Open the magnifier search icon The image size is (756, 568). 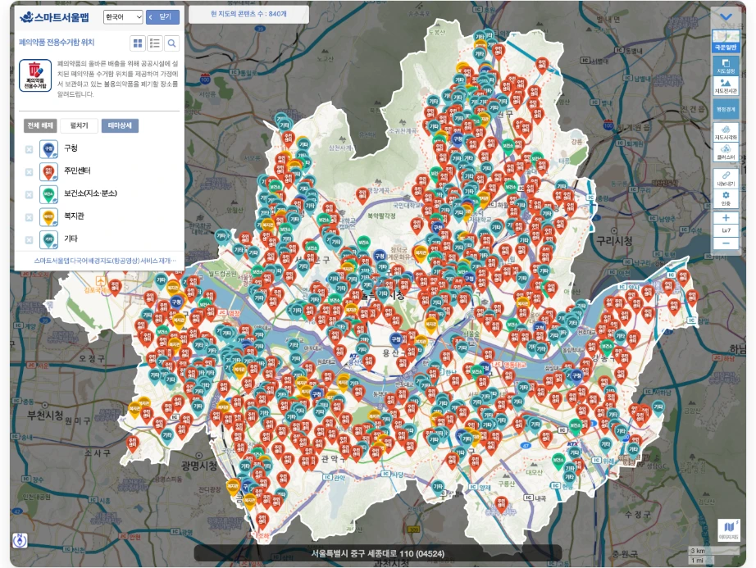[171, 43]
